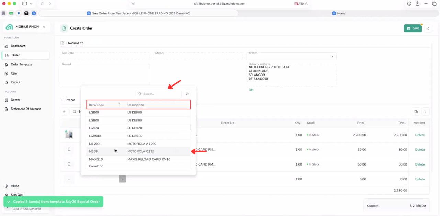Screen dimensions: 440x216
Task: Click the Dashboard bar-chart icon
Action: click(x=6, y=46)
